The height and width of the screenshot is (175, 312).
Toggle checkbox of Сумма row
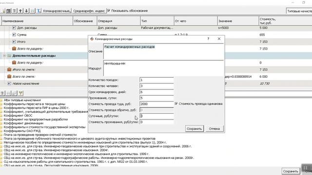14,35
